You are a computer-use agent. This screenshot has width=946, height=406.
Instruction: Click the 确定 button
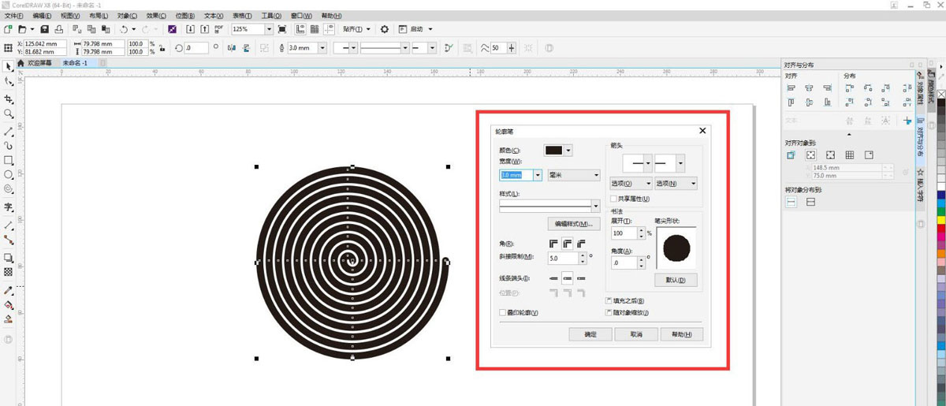pos(590,334)
